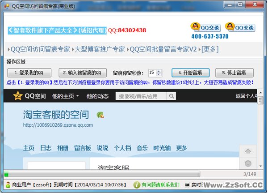
Task: Open the 《智者软件旗下产品大全》 link
Action: point(57,30)
